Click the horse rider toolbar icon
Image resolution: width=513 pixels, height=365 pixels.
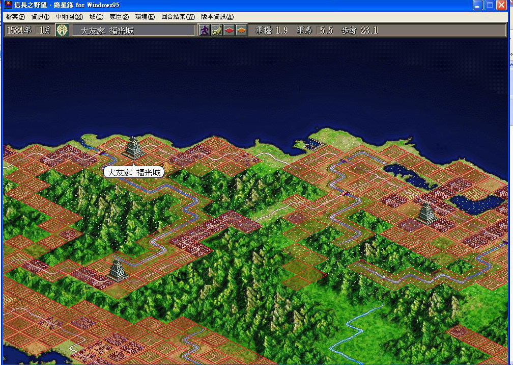217,31
